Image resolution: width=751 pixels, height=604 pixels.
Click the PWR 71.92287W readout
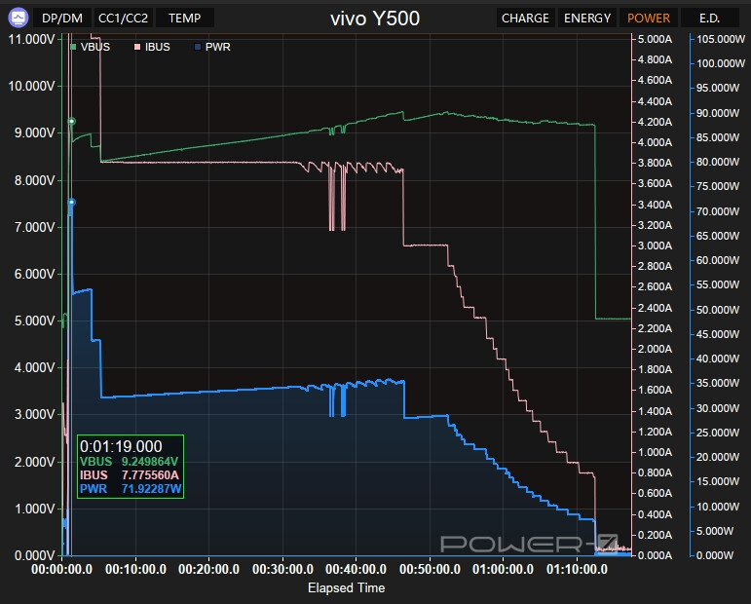131,489
